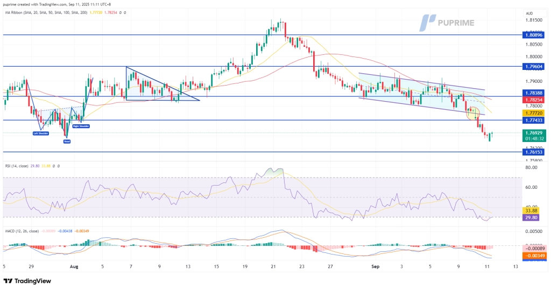This screenshot has height=290, width=551.
Task: Click the yellow 1.77720 price axis label
Action: (534, 113)
